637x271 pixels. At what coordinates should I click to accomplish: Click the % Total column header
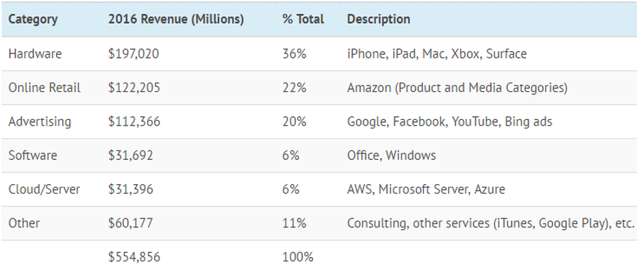[x=303, y=19]
